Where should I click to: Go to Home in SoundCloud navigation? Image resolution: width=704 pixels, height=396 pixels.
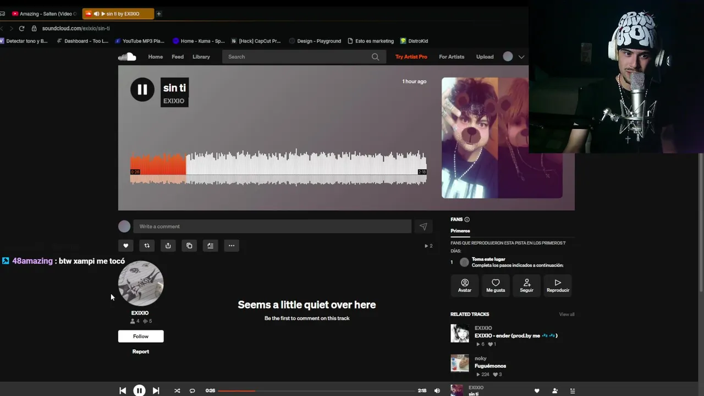click(156, 57)
